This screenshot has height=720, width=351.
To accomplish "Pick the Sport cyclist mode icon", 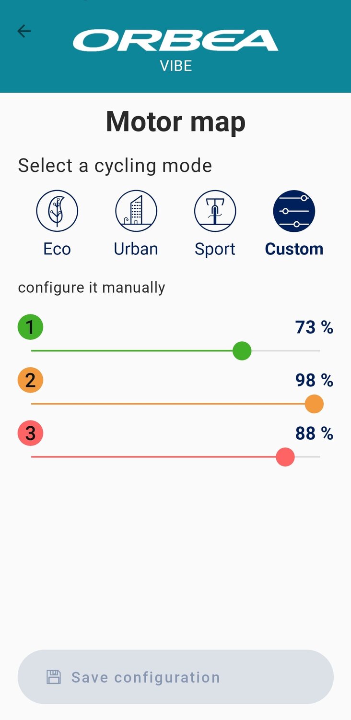I will tap(215, 211).
